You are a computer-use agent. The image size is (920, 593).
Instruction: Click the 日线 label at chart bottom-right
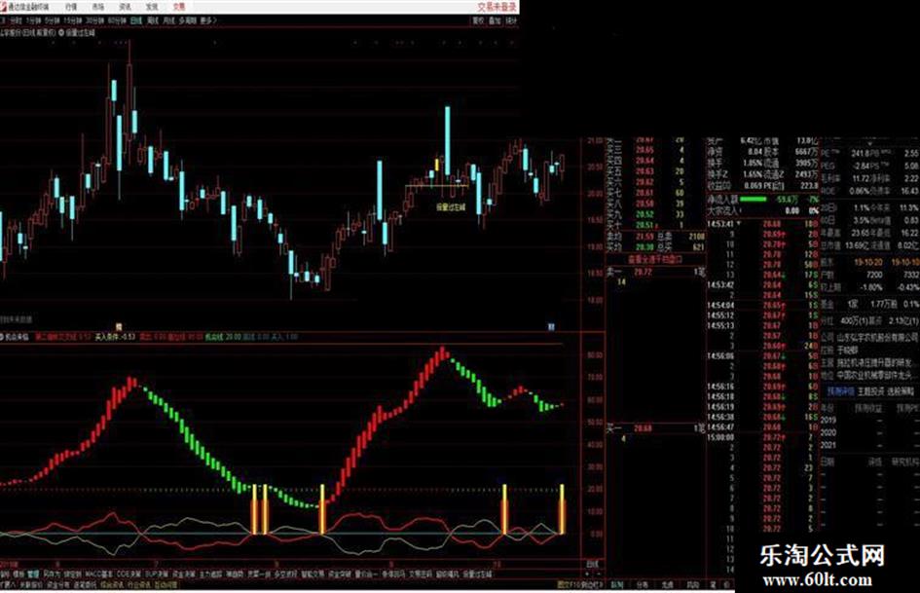point(592,564)
